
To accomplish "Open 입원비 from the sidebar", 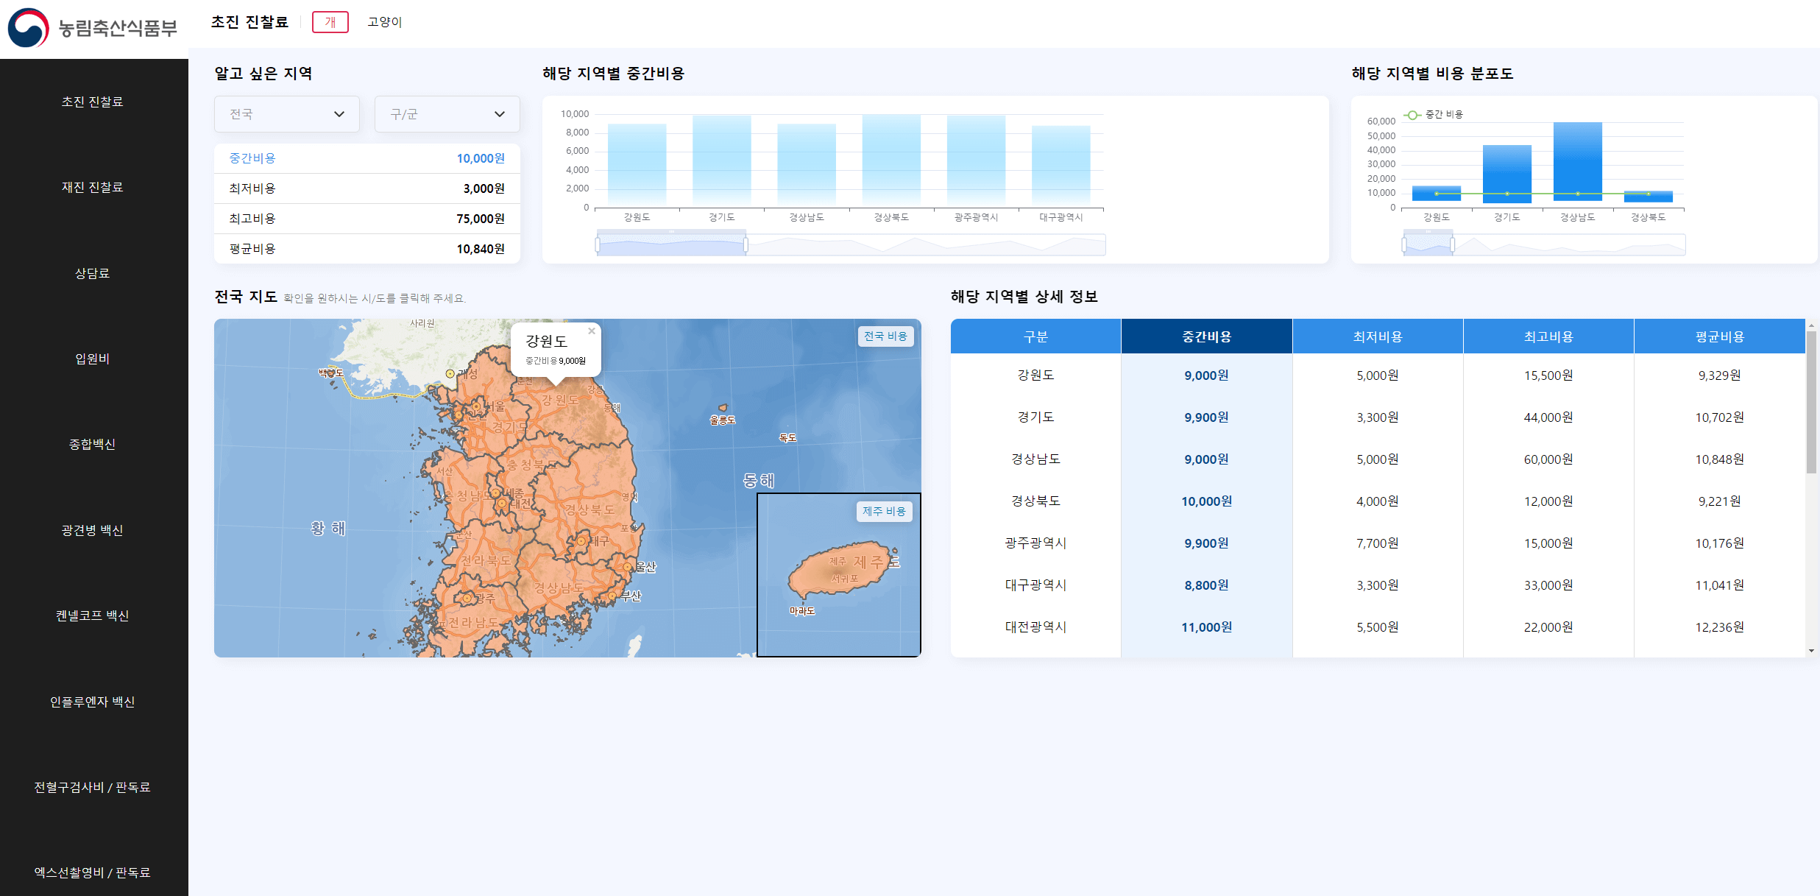I will pyautogui.click(x=93, y=359).
